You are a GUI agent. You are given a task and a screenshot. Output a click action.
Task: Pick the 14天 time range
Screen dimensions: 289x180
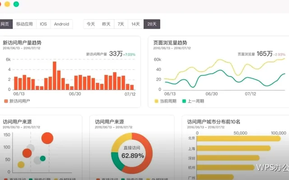tap(135, 24)
